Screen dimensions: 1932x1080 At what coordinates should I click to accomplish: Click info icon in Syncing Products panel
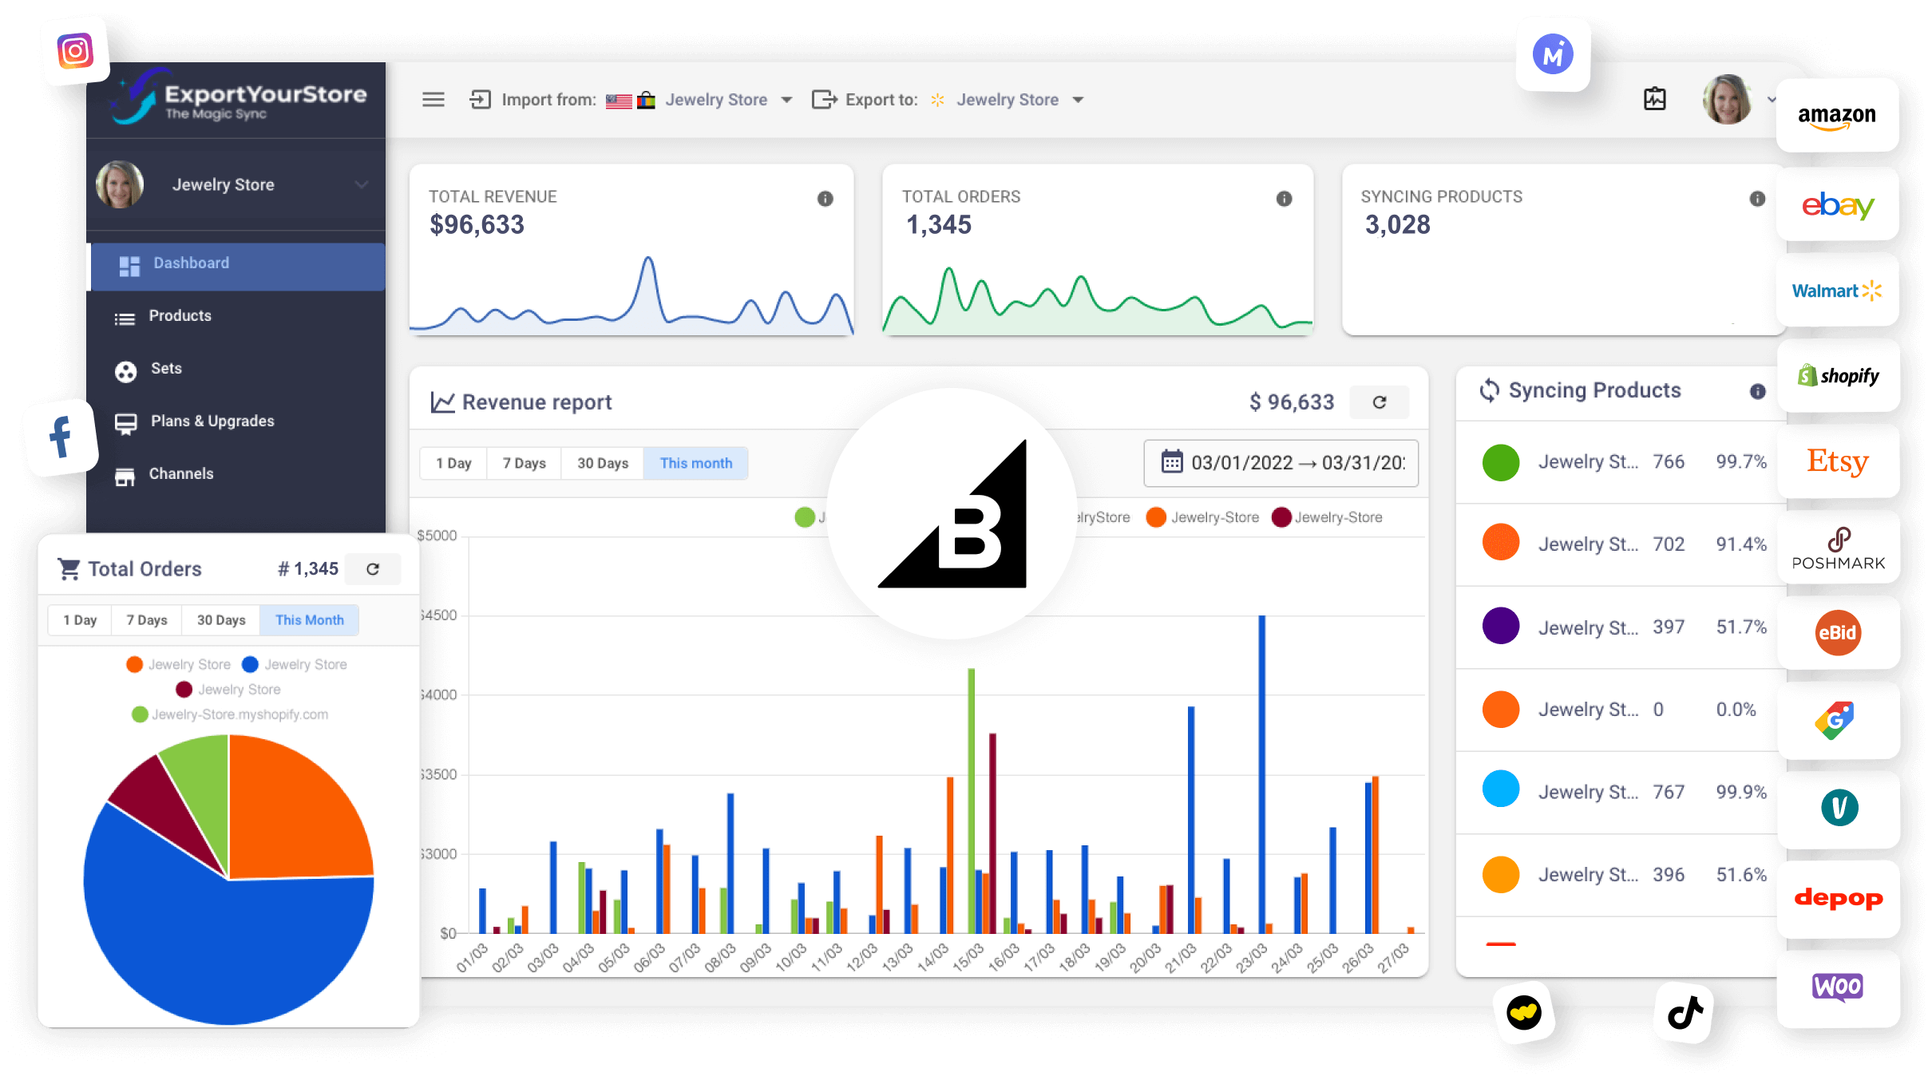[1757, 391]
